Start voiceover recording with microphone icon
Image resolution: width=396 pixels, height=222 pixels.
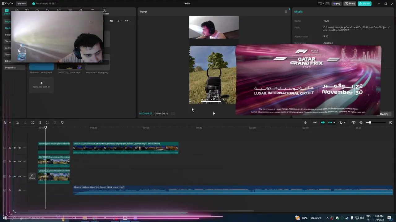(305, 123)
